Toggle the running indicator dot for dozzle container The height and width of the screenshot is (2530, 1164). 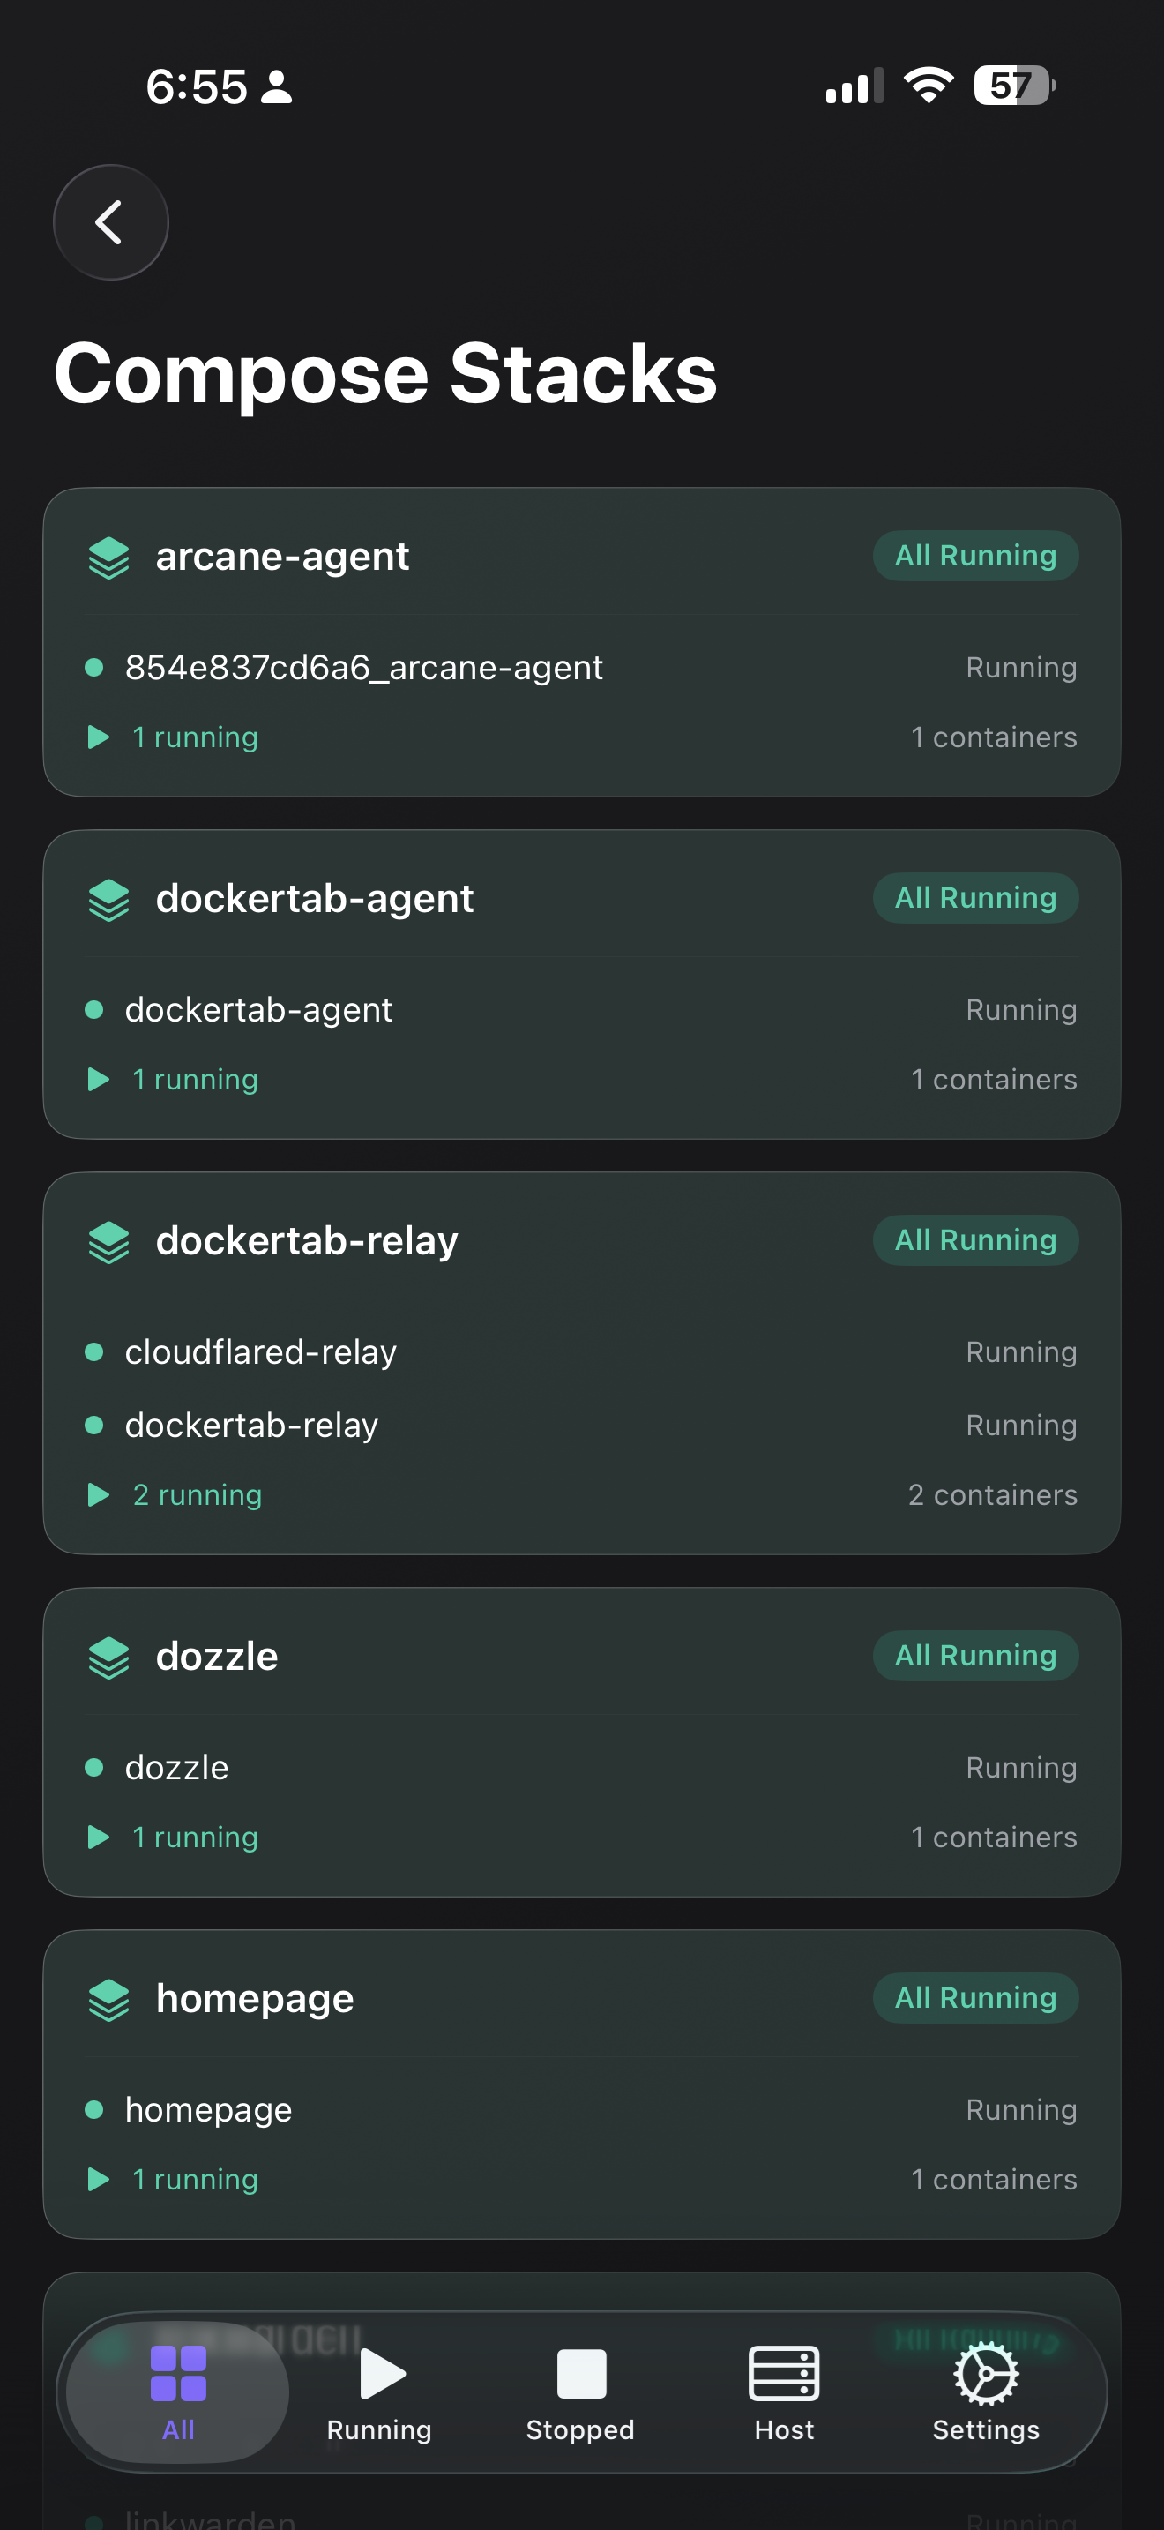(x=94, y=1767)
